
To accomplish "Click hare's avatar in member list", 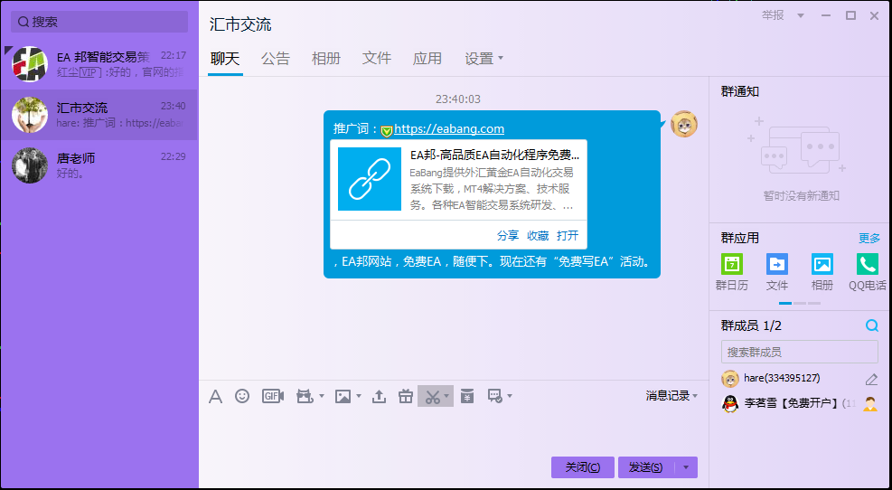I will pyautogui.click(x=730, y=379).
